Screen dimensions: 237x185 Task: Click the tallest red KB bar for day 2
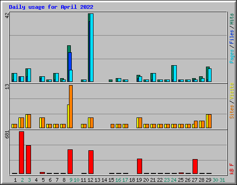21,153
